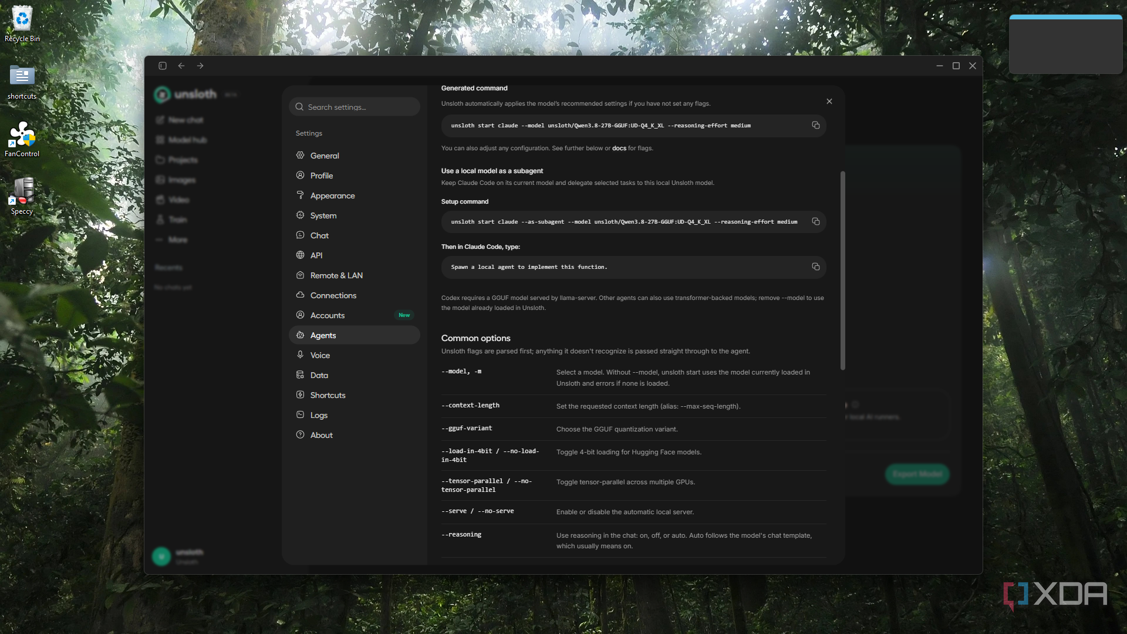
Task: Launch the FanControl desktop shortcut
Action: click(22, 140)
